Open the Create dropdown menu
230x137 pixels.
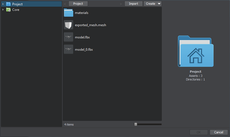[x=152, y=4]
